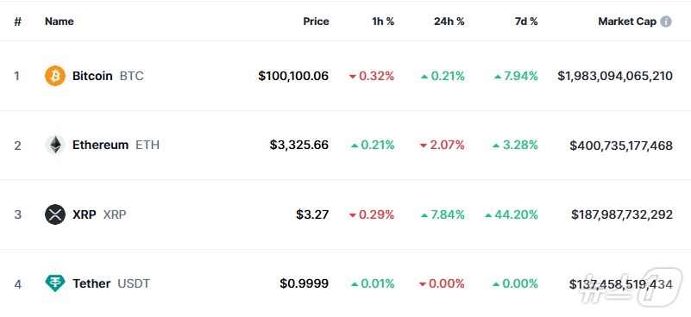691x317 pixels.
Task: Open the Tether USDT coin page
Action: point(111,283)
